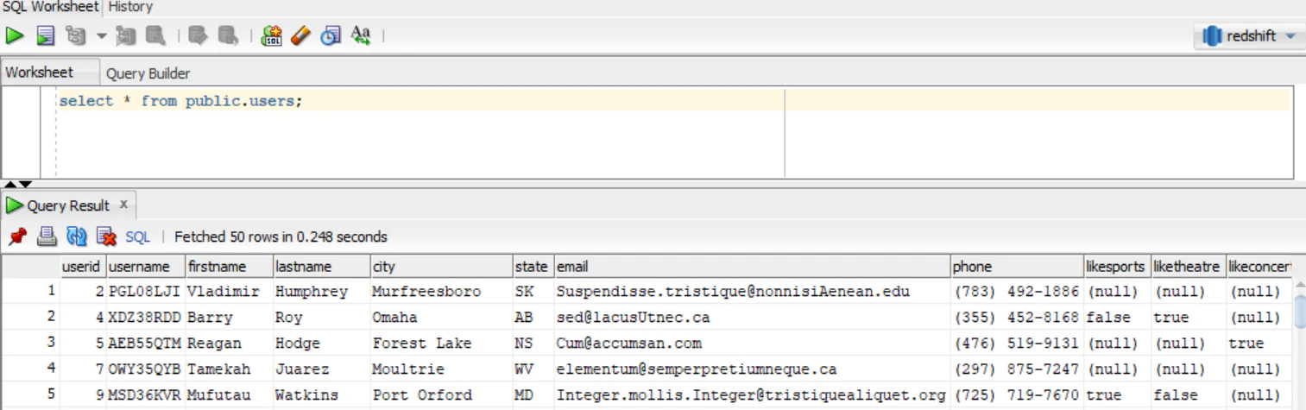Image resolution: width=1306 pixels, height=410 pixels.
Task: Click the state column header
Action: [533, 267]
